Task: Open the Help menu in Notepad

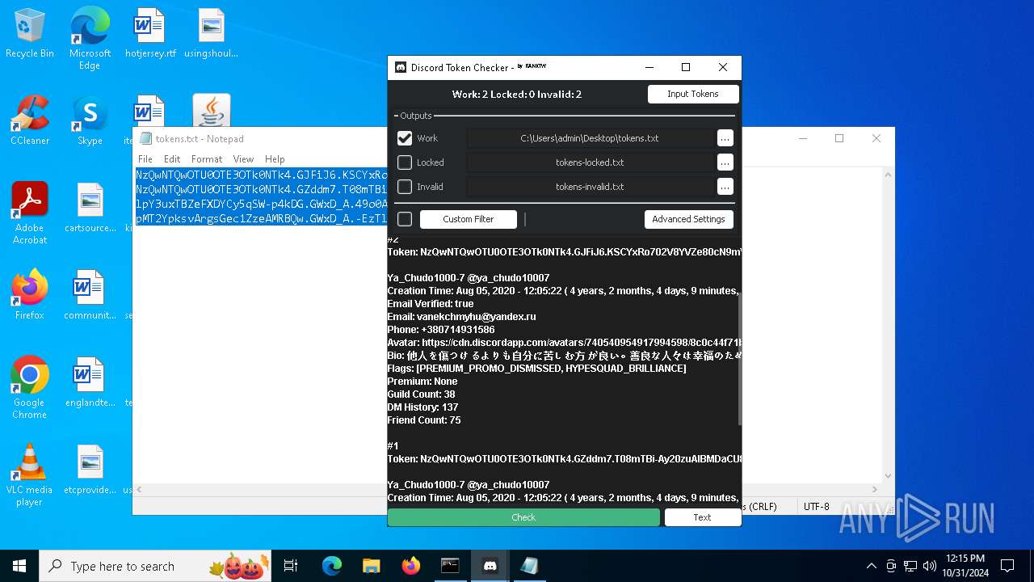Action: click(x=275, y=159)
